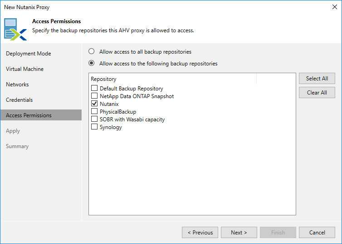Click the NetApp Data ONTAP Snapshot label
The height and width of the screenshot is (244, 342).
(137, 96)
